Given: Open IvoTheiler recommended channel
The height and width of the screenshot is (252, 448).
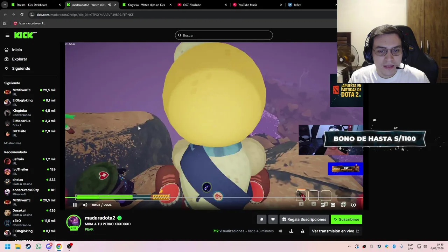Looking at the screenshot, I should [x=29, y=171].
